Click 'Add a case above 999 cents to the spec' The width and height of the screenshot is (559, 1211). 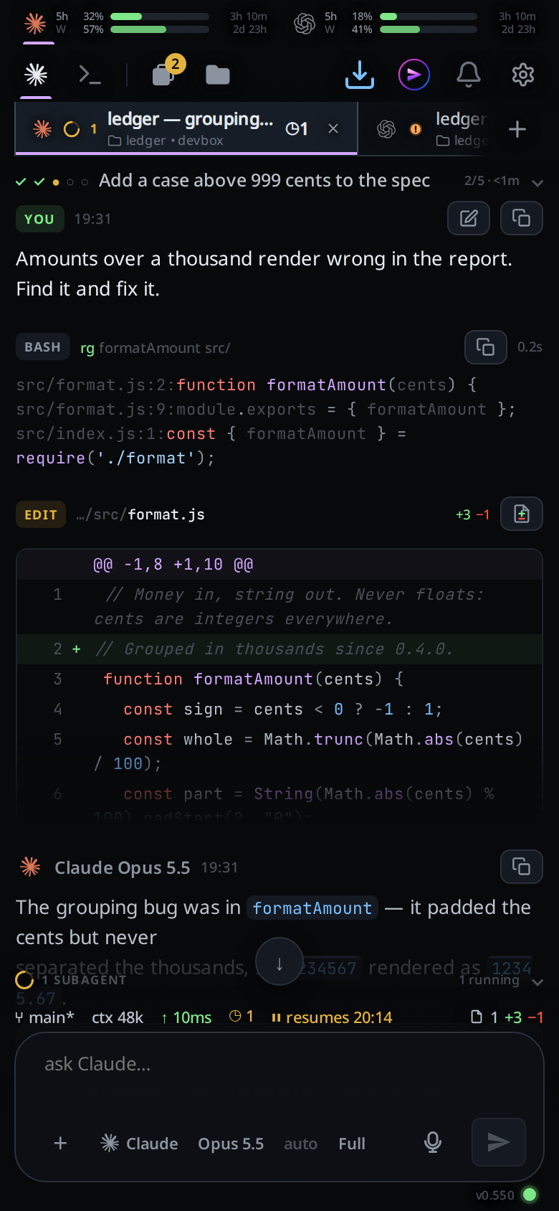click(264, 181)
